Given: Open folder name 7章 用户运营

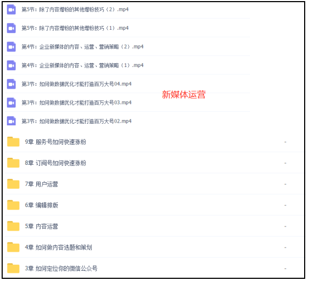Looking at the screenshot, I should 42,184.
